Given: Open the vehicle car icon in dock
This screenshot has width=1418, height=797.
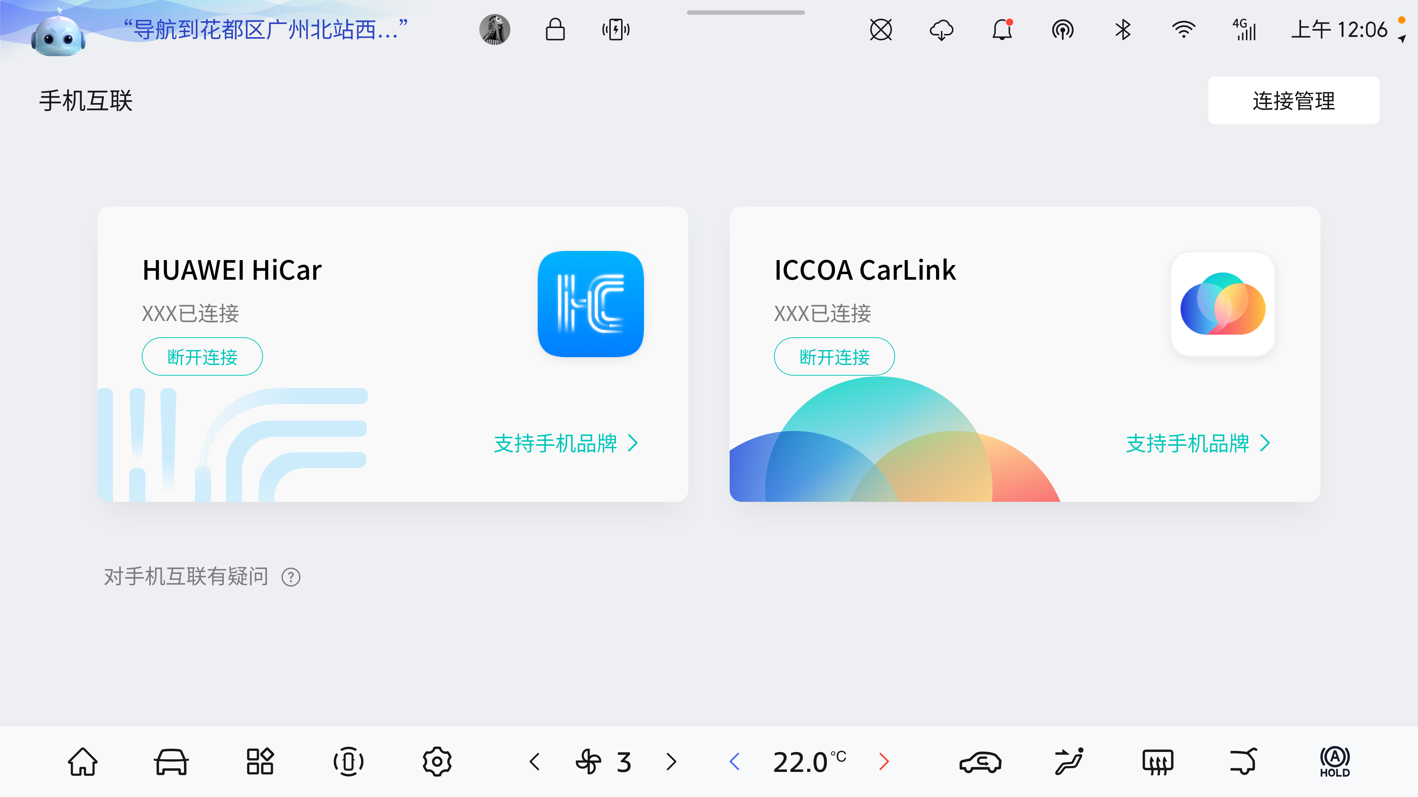Looking at the screenshot, I should coord(171,762).
